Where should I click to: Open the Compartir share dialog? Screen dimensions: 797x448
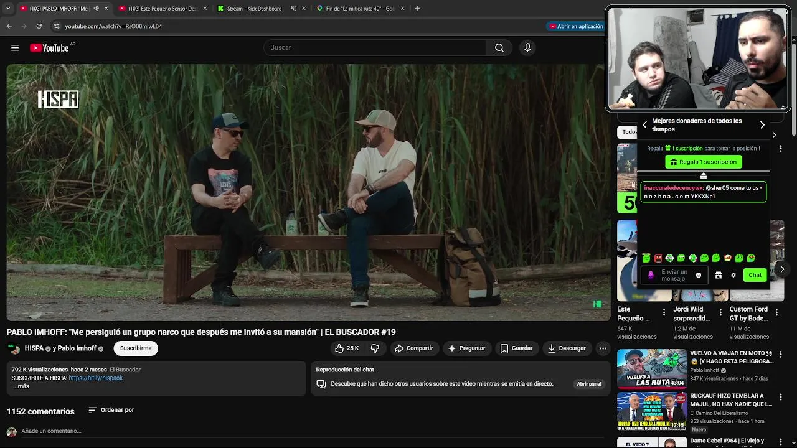point(413,348)
